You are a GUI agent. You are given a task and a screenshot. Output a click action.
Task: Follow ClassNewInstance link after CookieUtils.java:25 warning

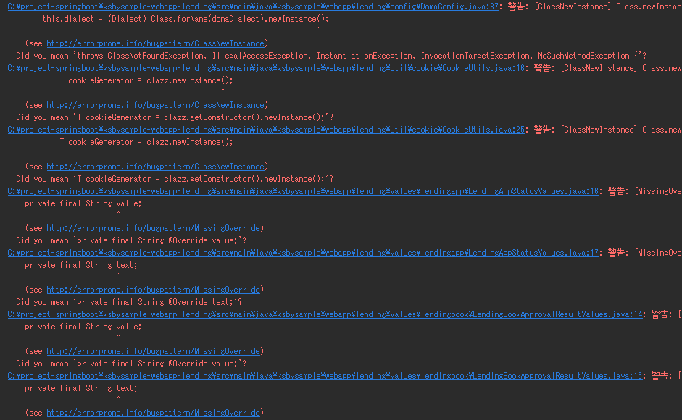coord(155,167)
